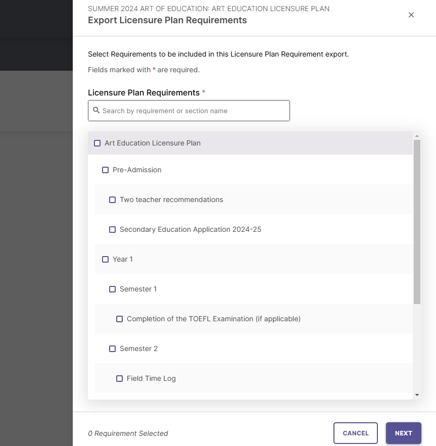The height and width of the screenshot is (446, 436).
Task: Enable the Year 1 checkbox
Action: tap(105, 260)
